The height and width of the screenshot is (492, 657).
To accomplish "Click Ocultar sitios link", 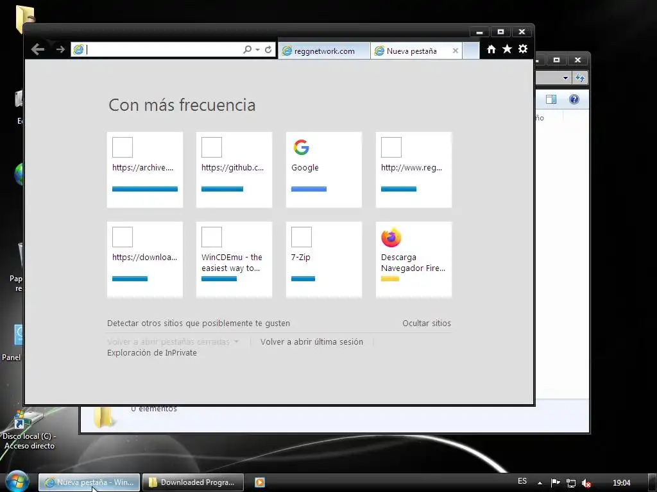I will 427,324.
